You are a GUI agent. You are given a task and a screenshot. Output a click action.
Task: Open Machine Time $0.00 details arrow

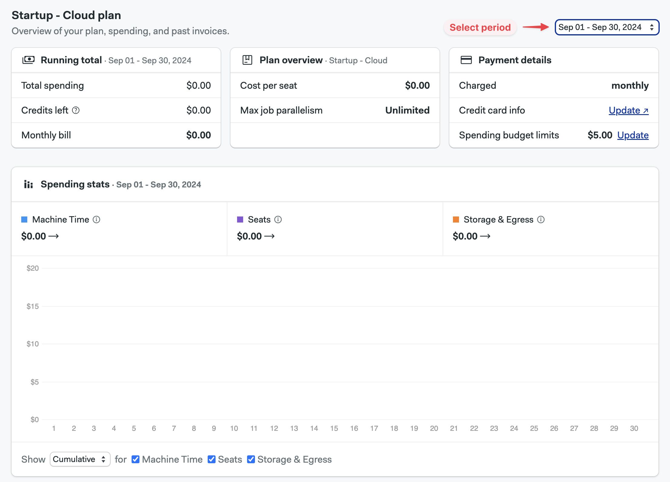(x=54, y=236)
